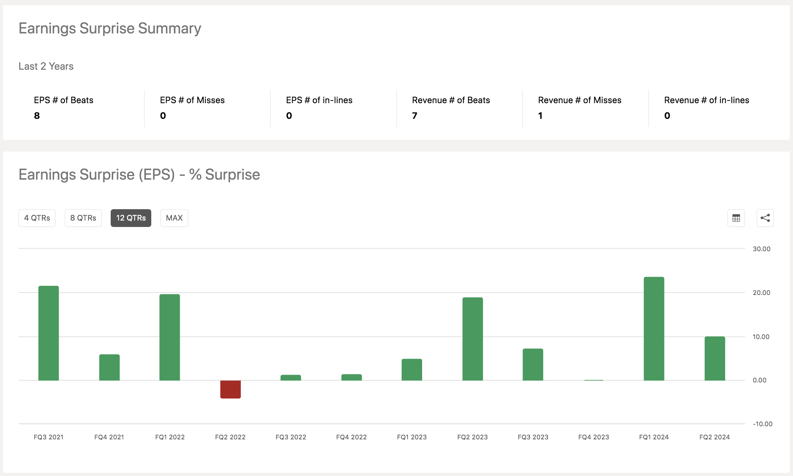Select the 12 QTRs button
Image resolution: width=793 pixels, height=476 pixels.
pyautogui.click(x=131, y=218)
